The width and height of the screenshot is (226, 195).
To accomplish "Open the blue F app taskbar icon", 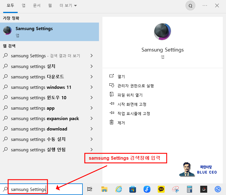I will (x=147, y=189).
